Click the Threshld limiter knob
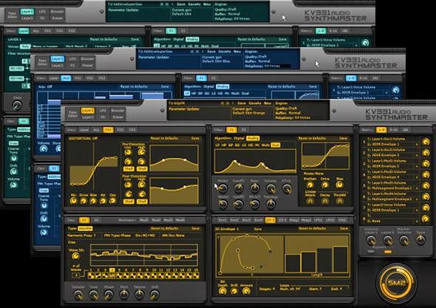The height and width of the screenshot is (308, 436). coord(339,201)
